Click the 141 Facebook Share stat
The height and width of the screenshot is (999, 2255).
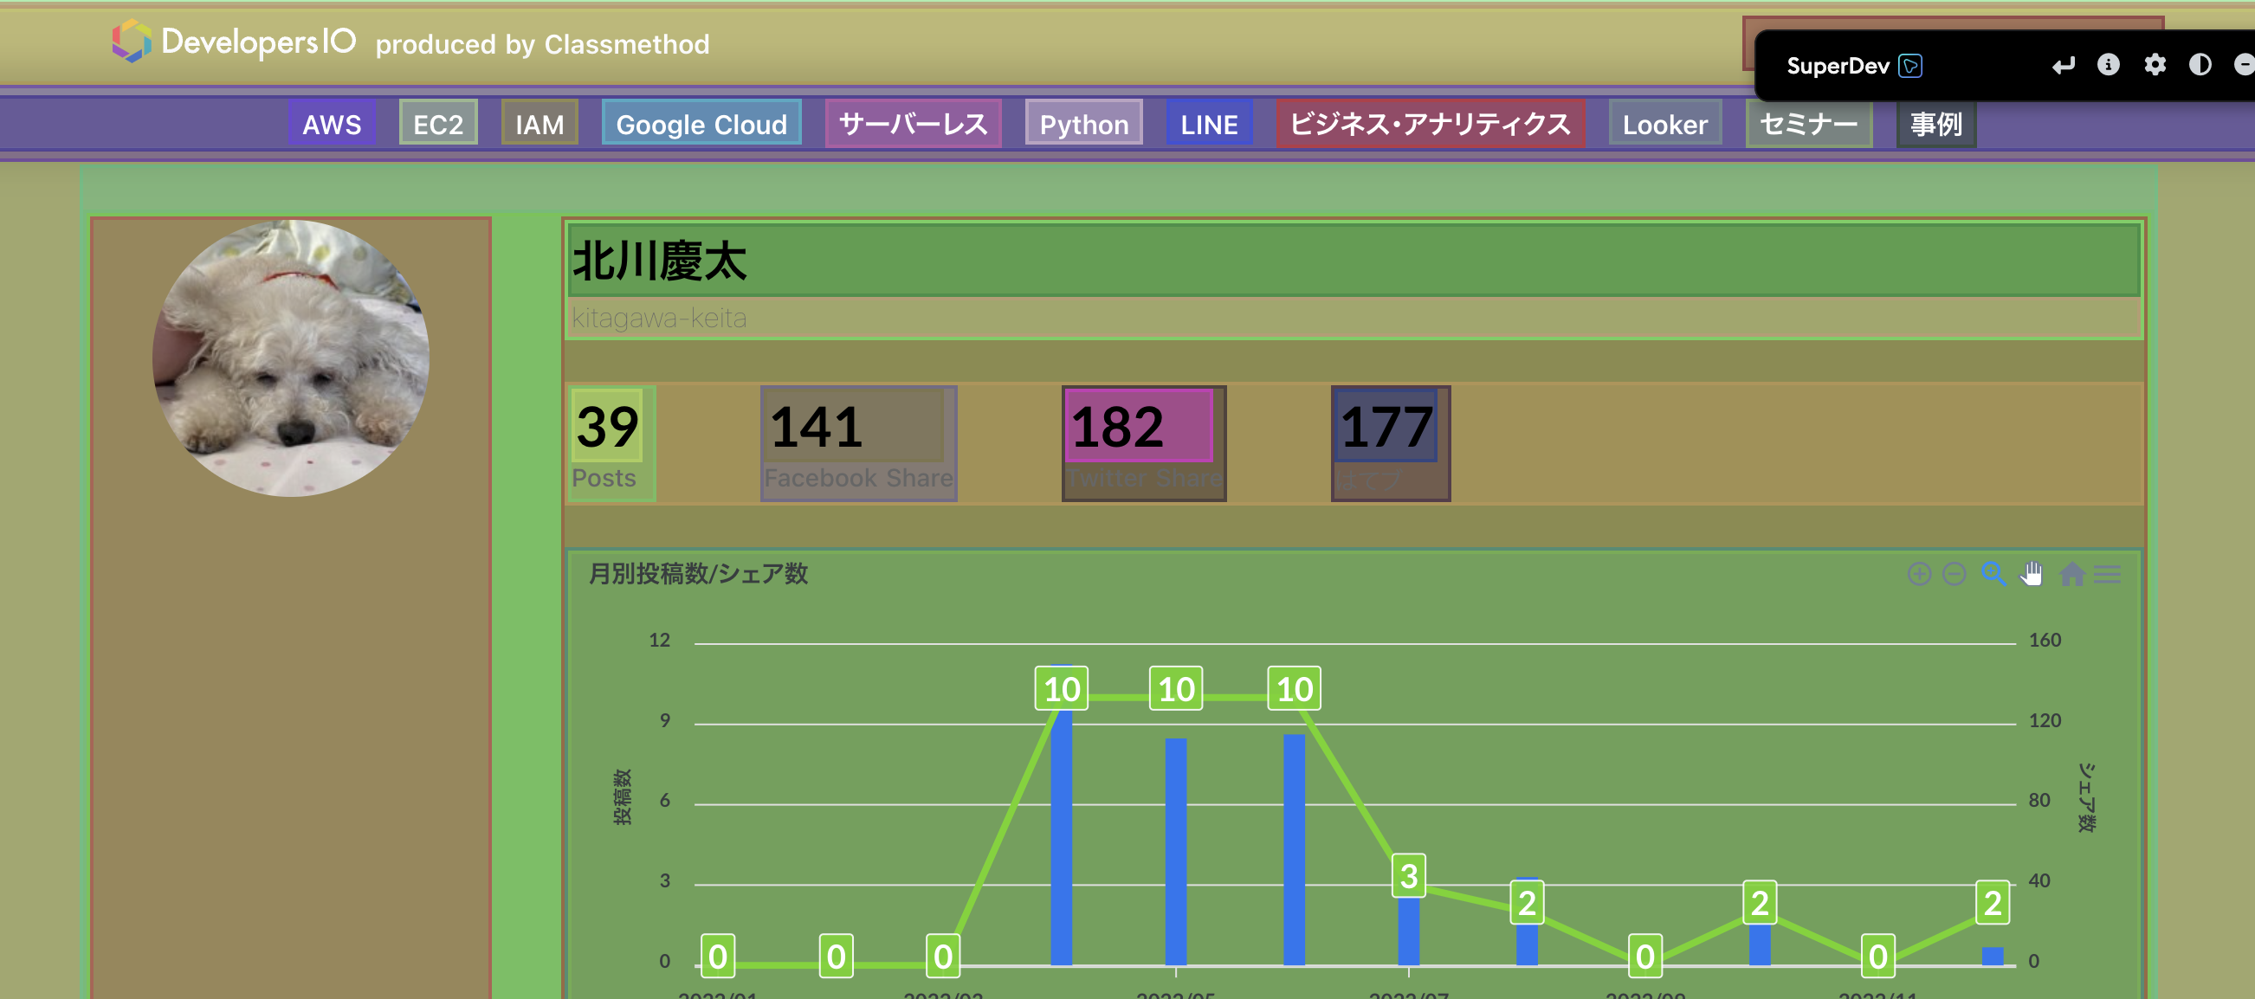pos(859,443)
